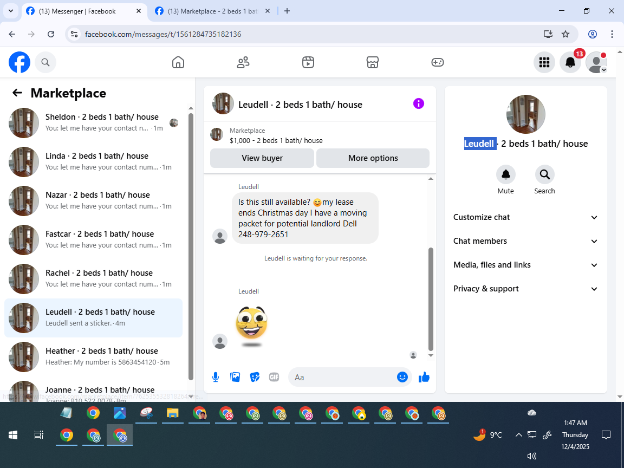Screen dimensions: 624x468
Task: Open the Windows notification center
Action: [x=606, y=435]
